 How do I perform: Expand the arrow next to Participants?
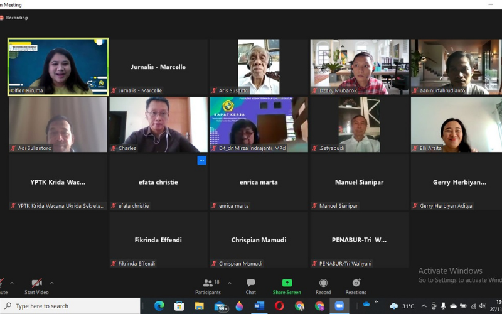pyautogui.click(x=230, y=283)
